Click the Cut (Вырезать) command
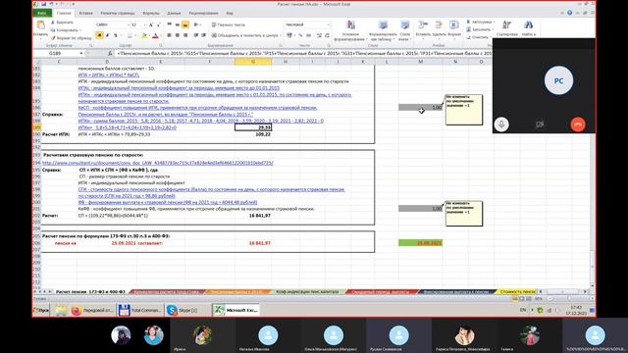This screenshot has width=628, height=353. pos(62,23)
